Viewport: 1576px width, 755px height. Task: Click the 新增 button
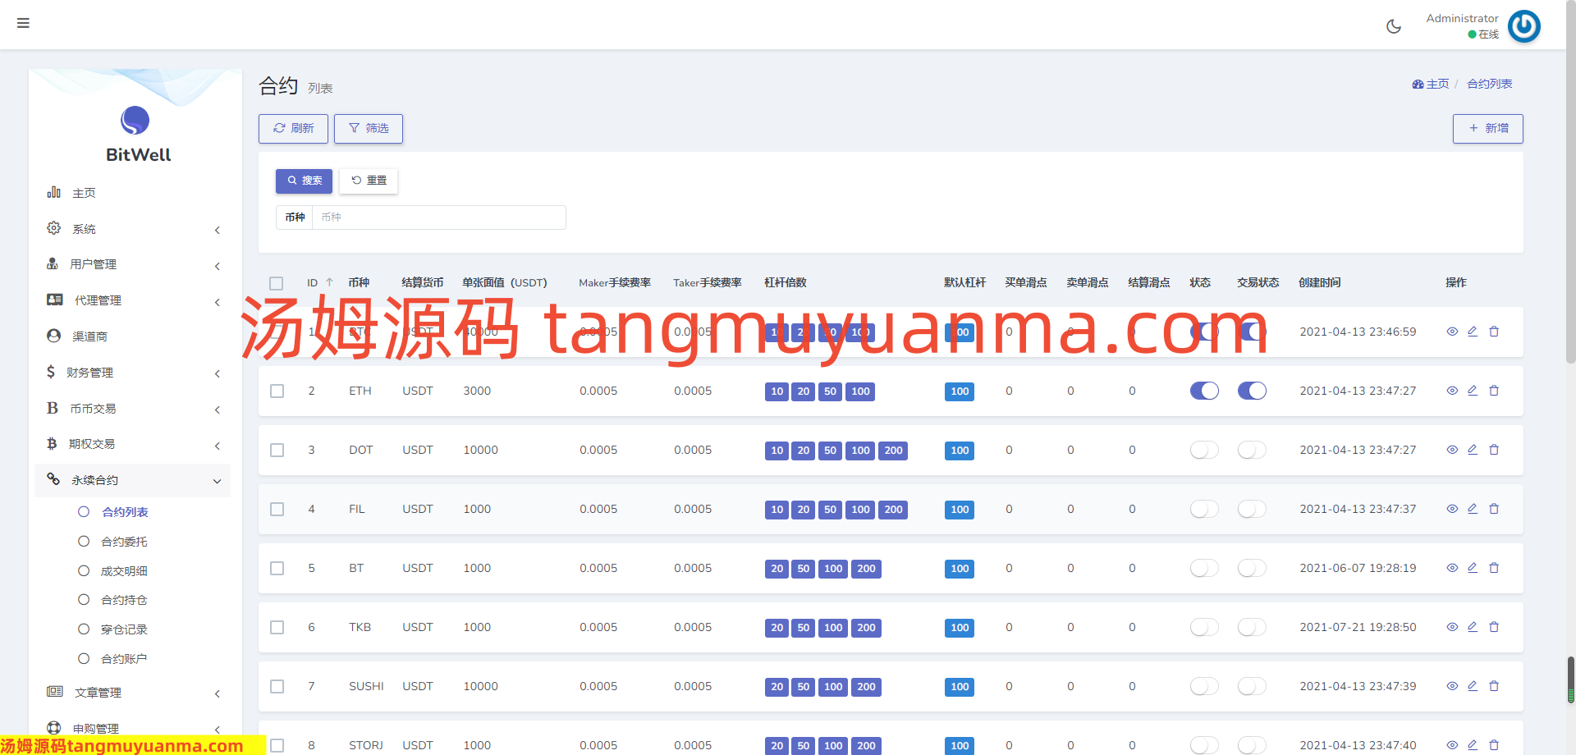pos(1487,129)
